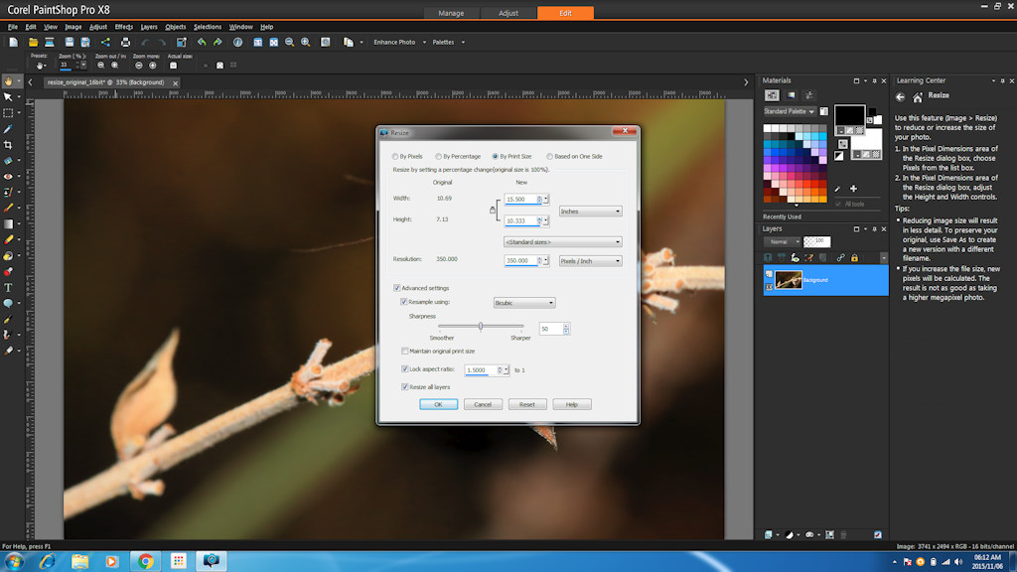Click the Print icon in the toolbar
Image resolution: width=1017 pixels, height=572 pixels.
125,42
